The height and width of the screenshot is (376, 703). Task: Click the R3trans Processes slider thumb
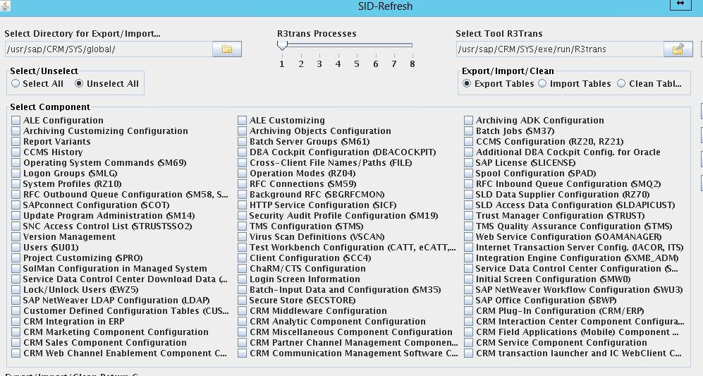282,45
